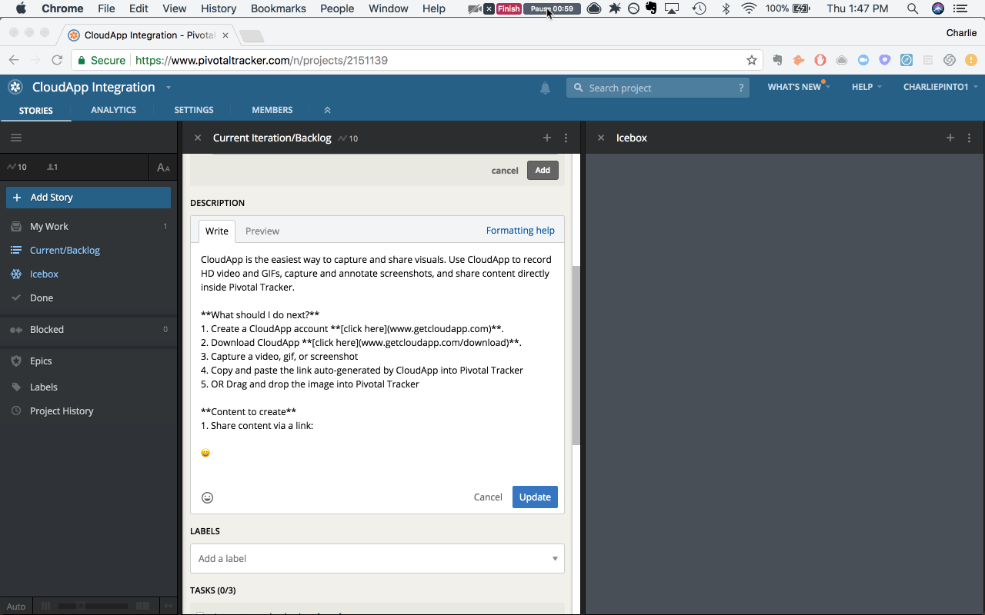Viewport: 985px width, 615px height.
Task: Click the Charlie profile button in Chrome
Action: click(x=961, y=33)
